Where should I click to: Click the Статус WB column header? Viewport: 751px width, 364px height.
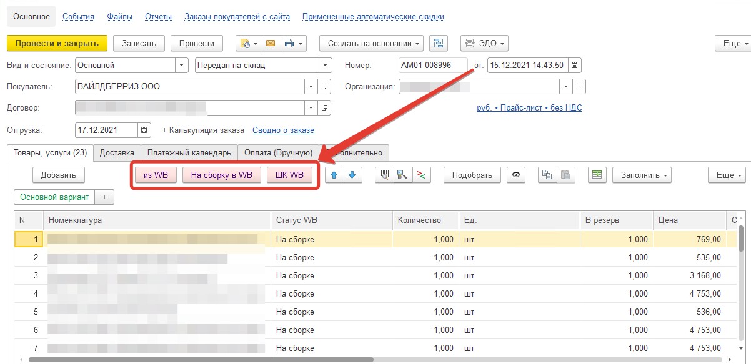pyautogui.click(x=331, y=220)
